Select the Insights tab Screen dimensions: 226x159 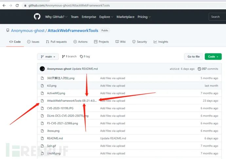click(x=161, y=42)
